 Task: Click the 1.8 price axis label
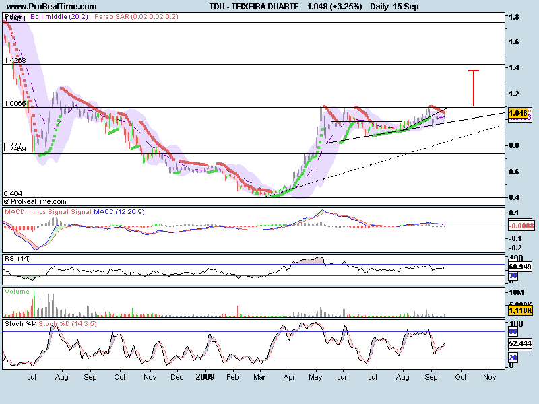coord(514,17)
